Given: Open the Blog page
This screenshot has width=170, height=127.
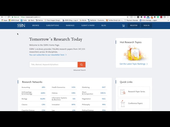Looking at the screenshot, I should pyautogui.click(x=104, y=25).
